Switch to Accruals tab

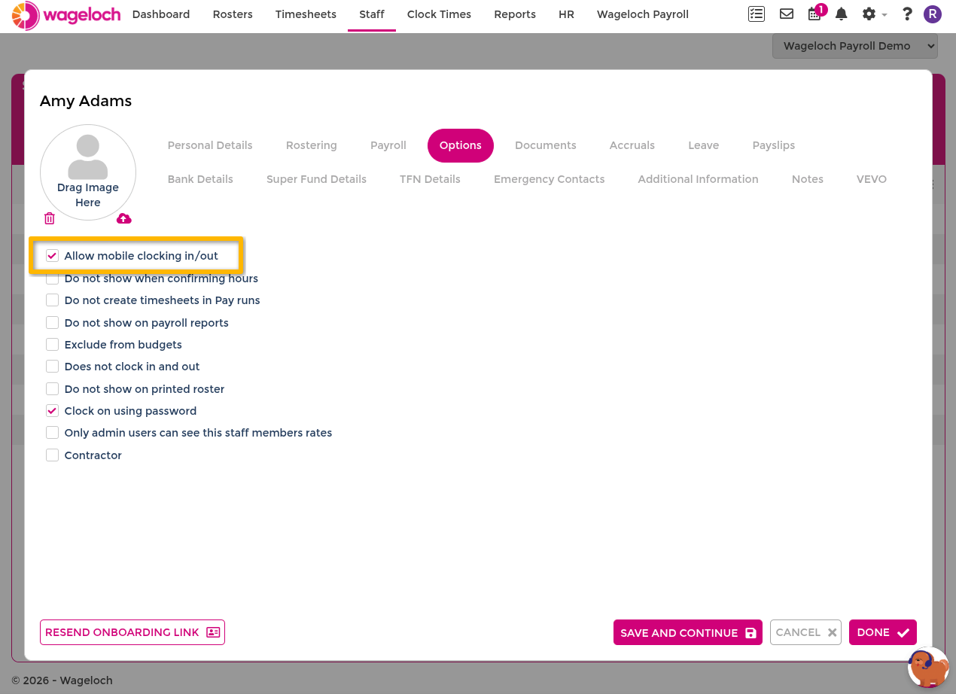coord(632,145)
